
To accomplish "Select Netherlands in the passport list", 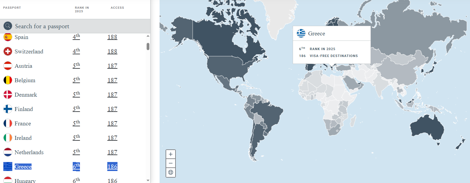I will pyautogui.click(x=29, y=152).
